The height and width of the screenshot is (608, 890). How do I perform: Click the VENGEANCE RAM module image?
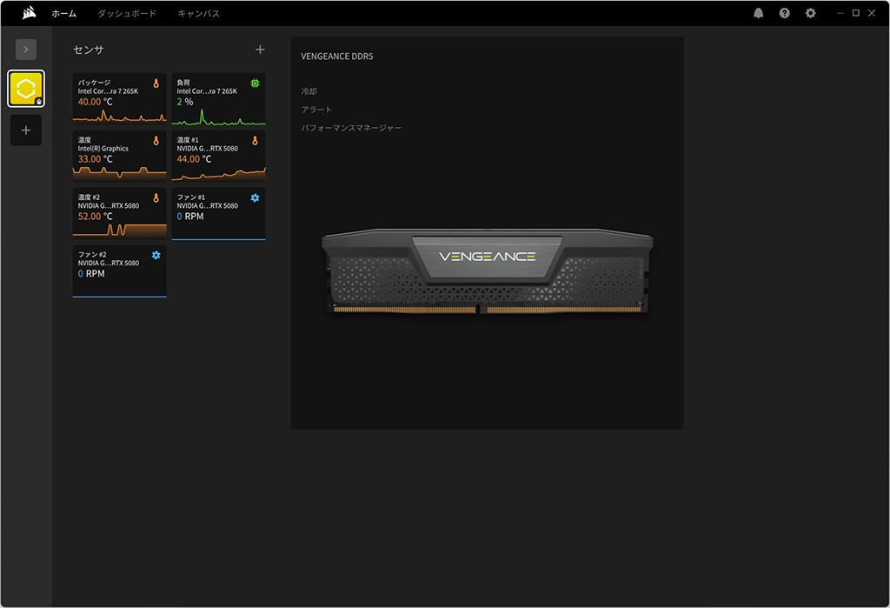(x=488, y=271)
